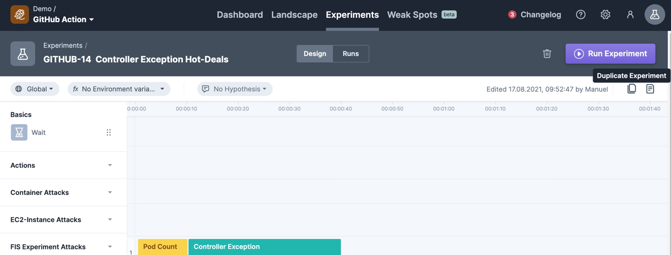Open the No Environment variables dropdown
The image size is (671, 255).
(119, 89)
